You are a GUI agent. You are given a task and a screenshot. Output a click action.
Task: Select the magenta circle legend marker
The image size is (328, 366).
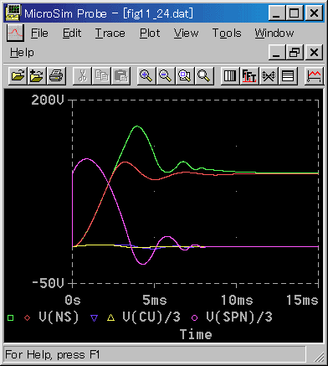click(x=194, y=317)
